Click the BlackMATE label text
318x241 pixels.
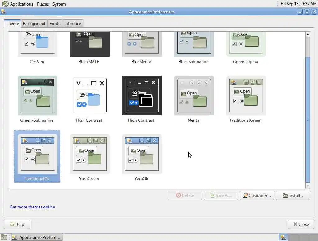89,62
